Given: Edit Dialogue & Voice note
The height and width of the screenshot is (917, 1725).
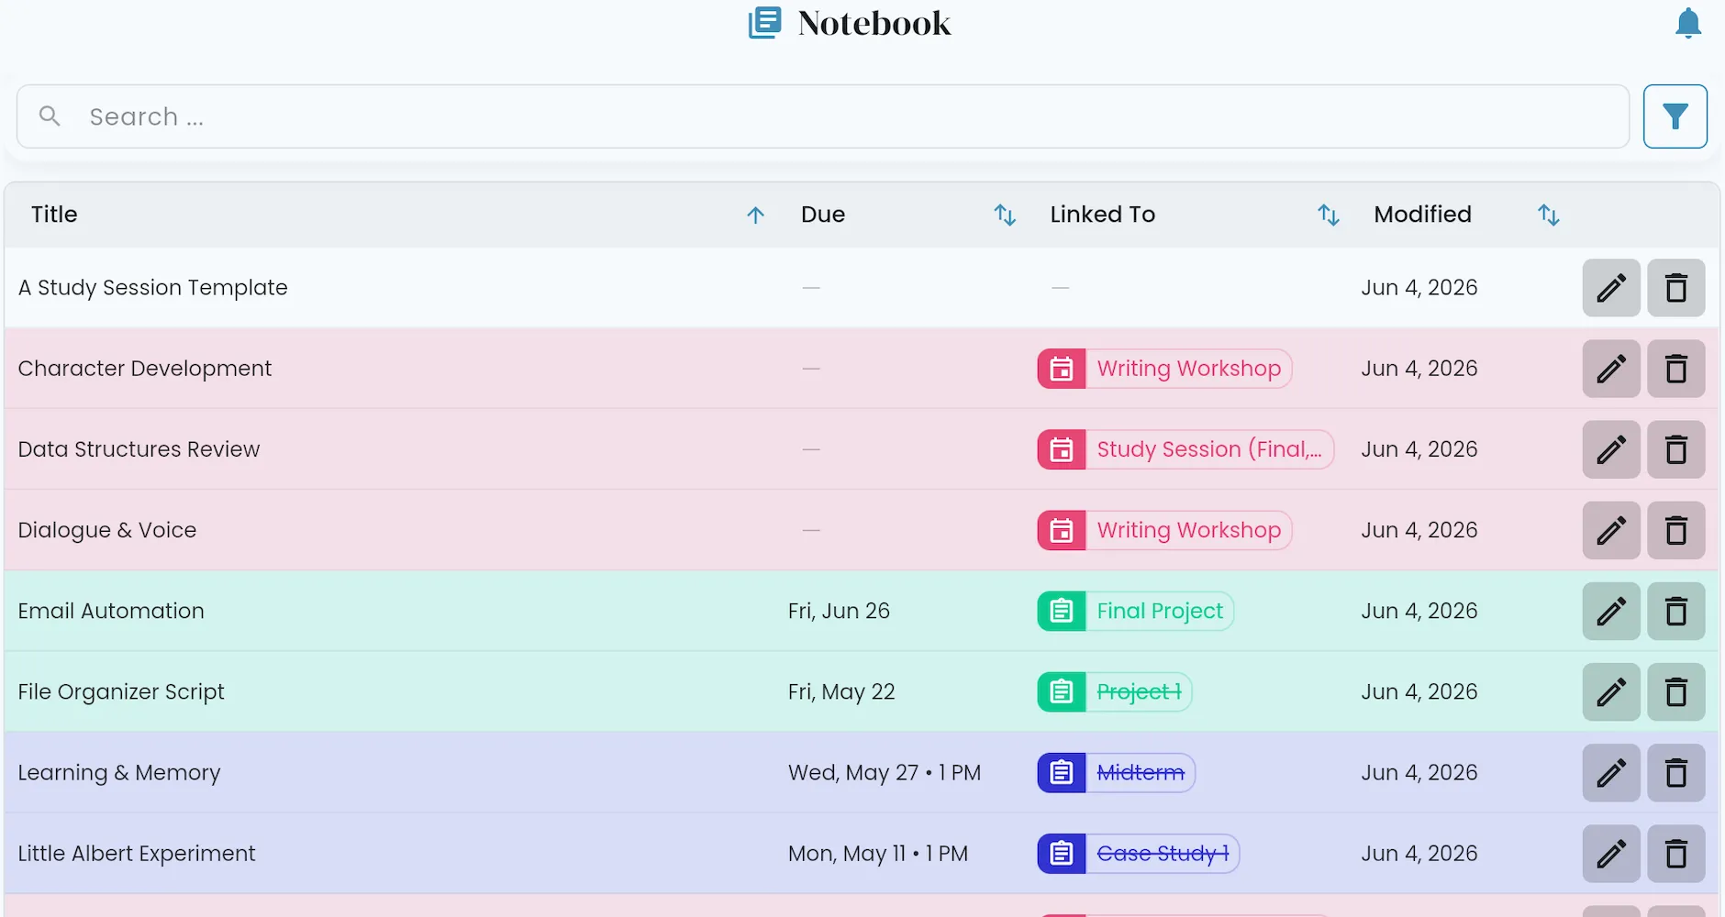Looking at the screenshot, I should 1611,530.
